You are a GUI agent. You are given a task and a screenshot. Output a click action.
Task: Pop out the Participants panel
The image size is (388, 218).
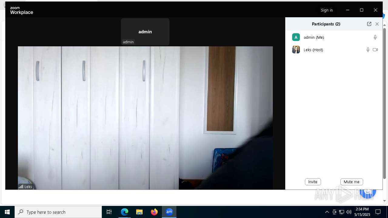pos(369,24)
